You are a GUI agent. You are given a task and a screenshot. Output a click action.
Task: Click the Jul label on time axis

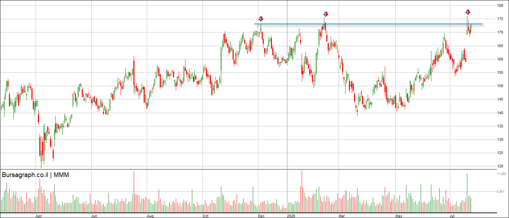tap(453, 216)
